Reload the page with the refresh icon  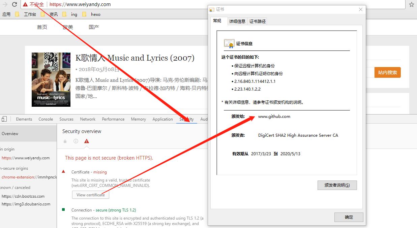tap(14, 4)
